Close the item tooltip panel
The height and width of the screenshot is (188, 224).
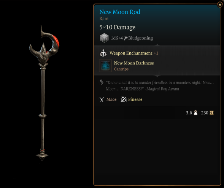(220, 5)
